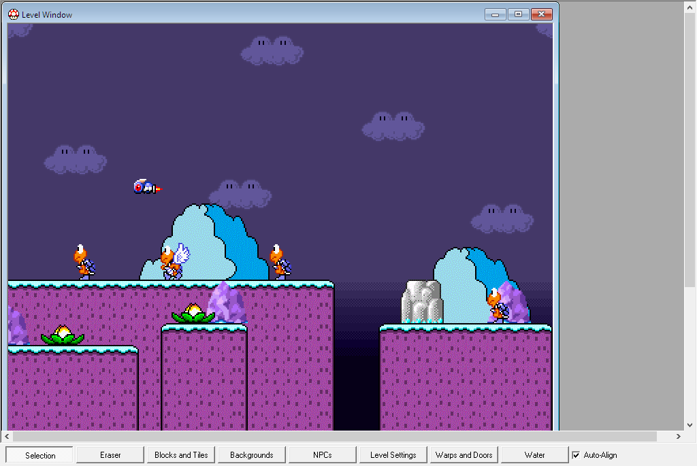Maximize the Level Window
697x466 pixels.
(x=518, y=14)
